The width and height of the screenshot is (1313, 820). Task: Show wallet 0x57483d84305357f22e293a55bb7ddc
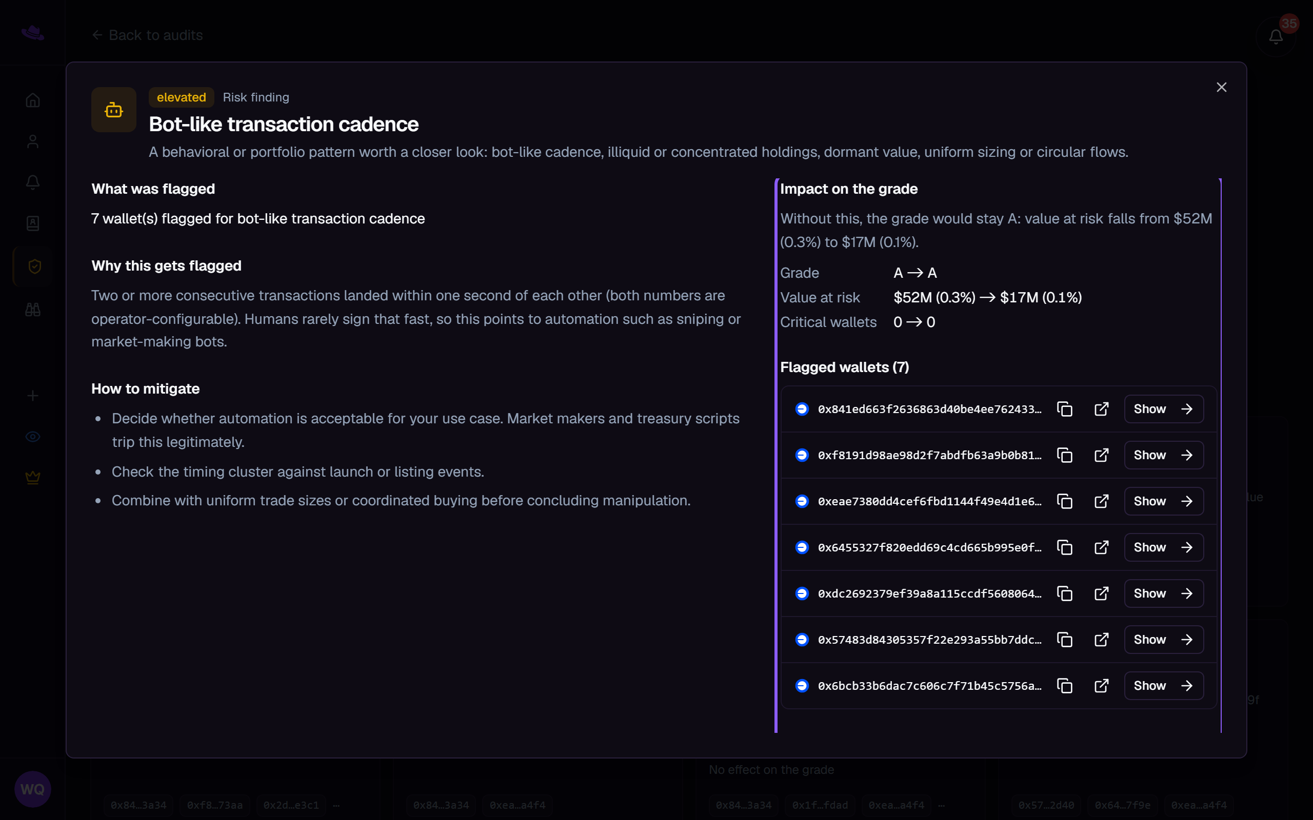1164,640
